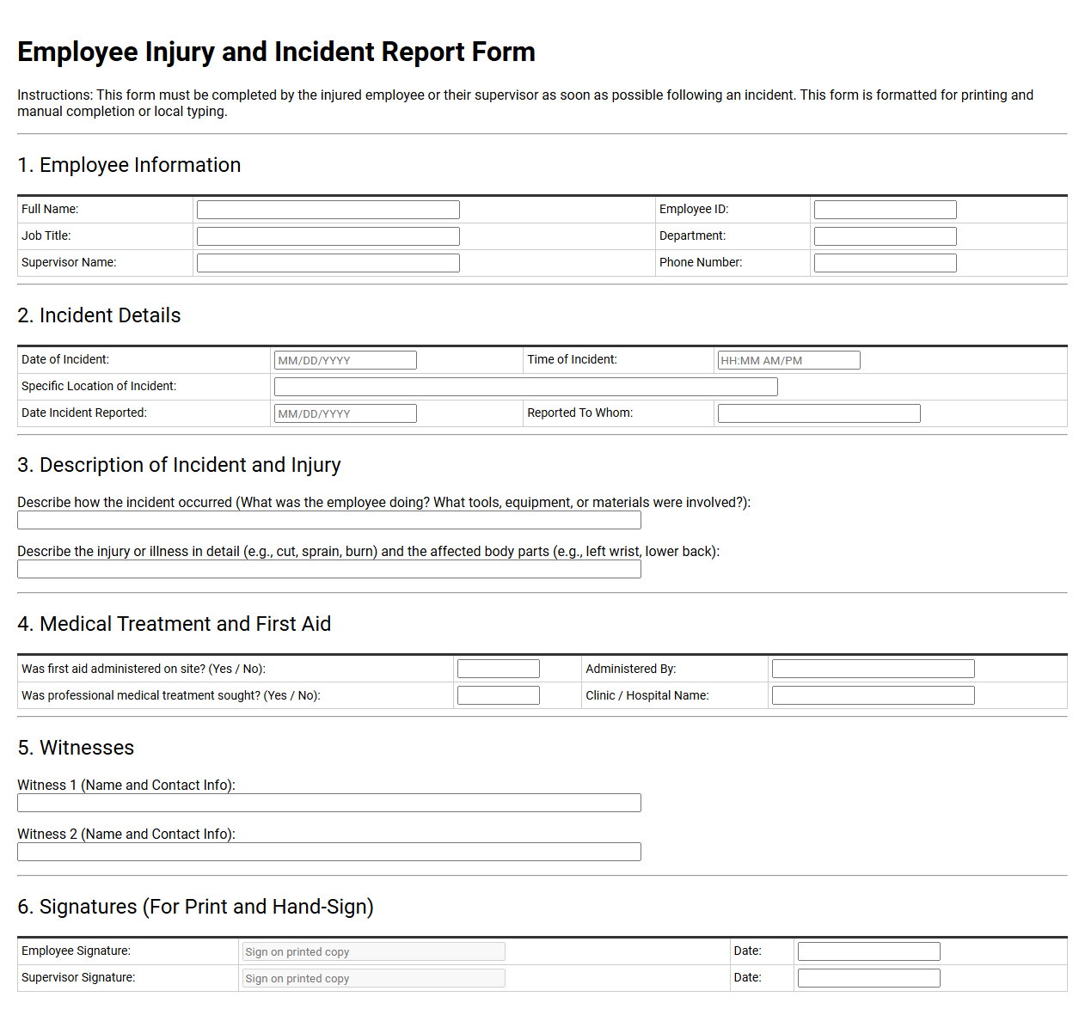Click the 'Time of Incident:' label
The height and width of the screenshot is (1009, 1085).
572,359
